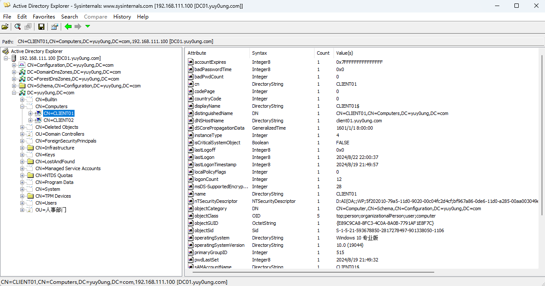
Task: Open the Search menu
Action: pyautogui.click(x=69, y=16)
